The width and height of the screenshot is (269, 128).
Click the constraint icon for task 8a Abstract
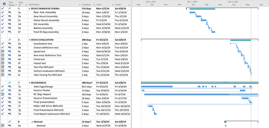(2, 126)
